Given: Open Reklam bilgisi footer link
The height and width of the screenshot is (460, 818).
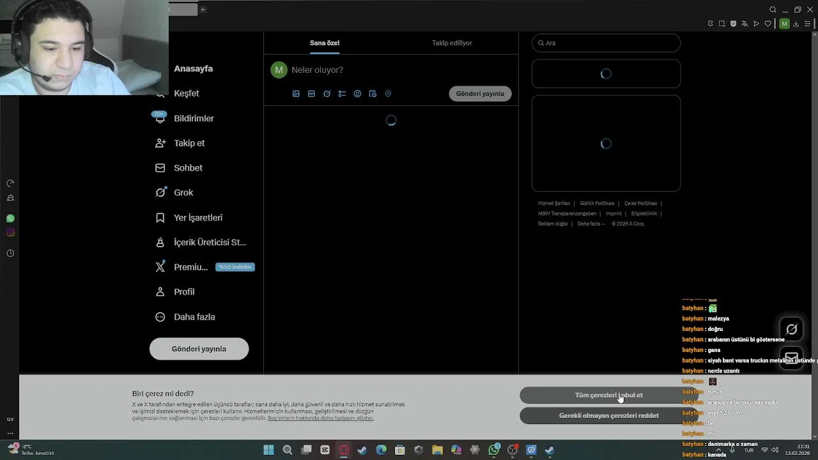Looking at the screenshot, I should point(552,224).
